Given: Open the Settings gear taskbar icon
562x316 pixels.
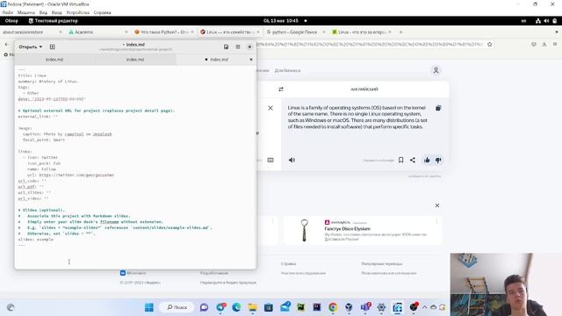Looking at the screenshot, I should tap(381, 307).
